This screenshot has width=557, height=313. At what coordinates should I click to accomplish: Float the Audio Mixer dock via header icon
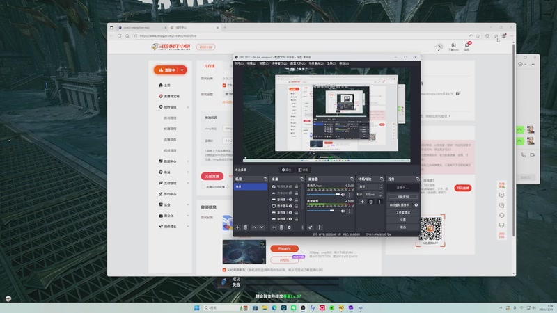pyautogui.click(x=352, y=179)
